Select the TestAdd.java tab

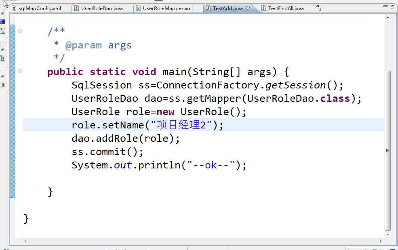[x=227, y=8]
